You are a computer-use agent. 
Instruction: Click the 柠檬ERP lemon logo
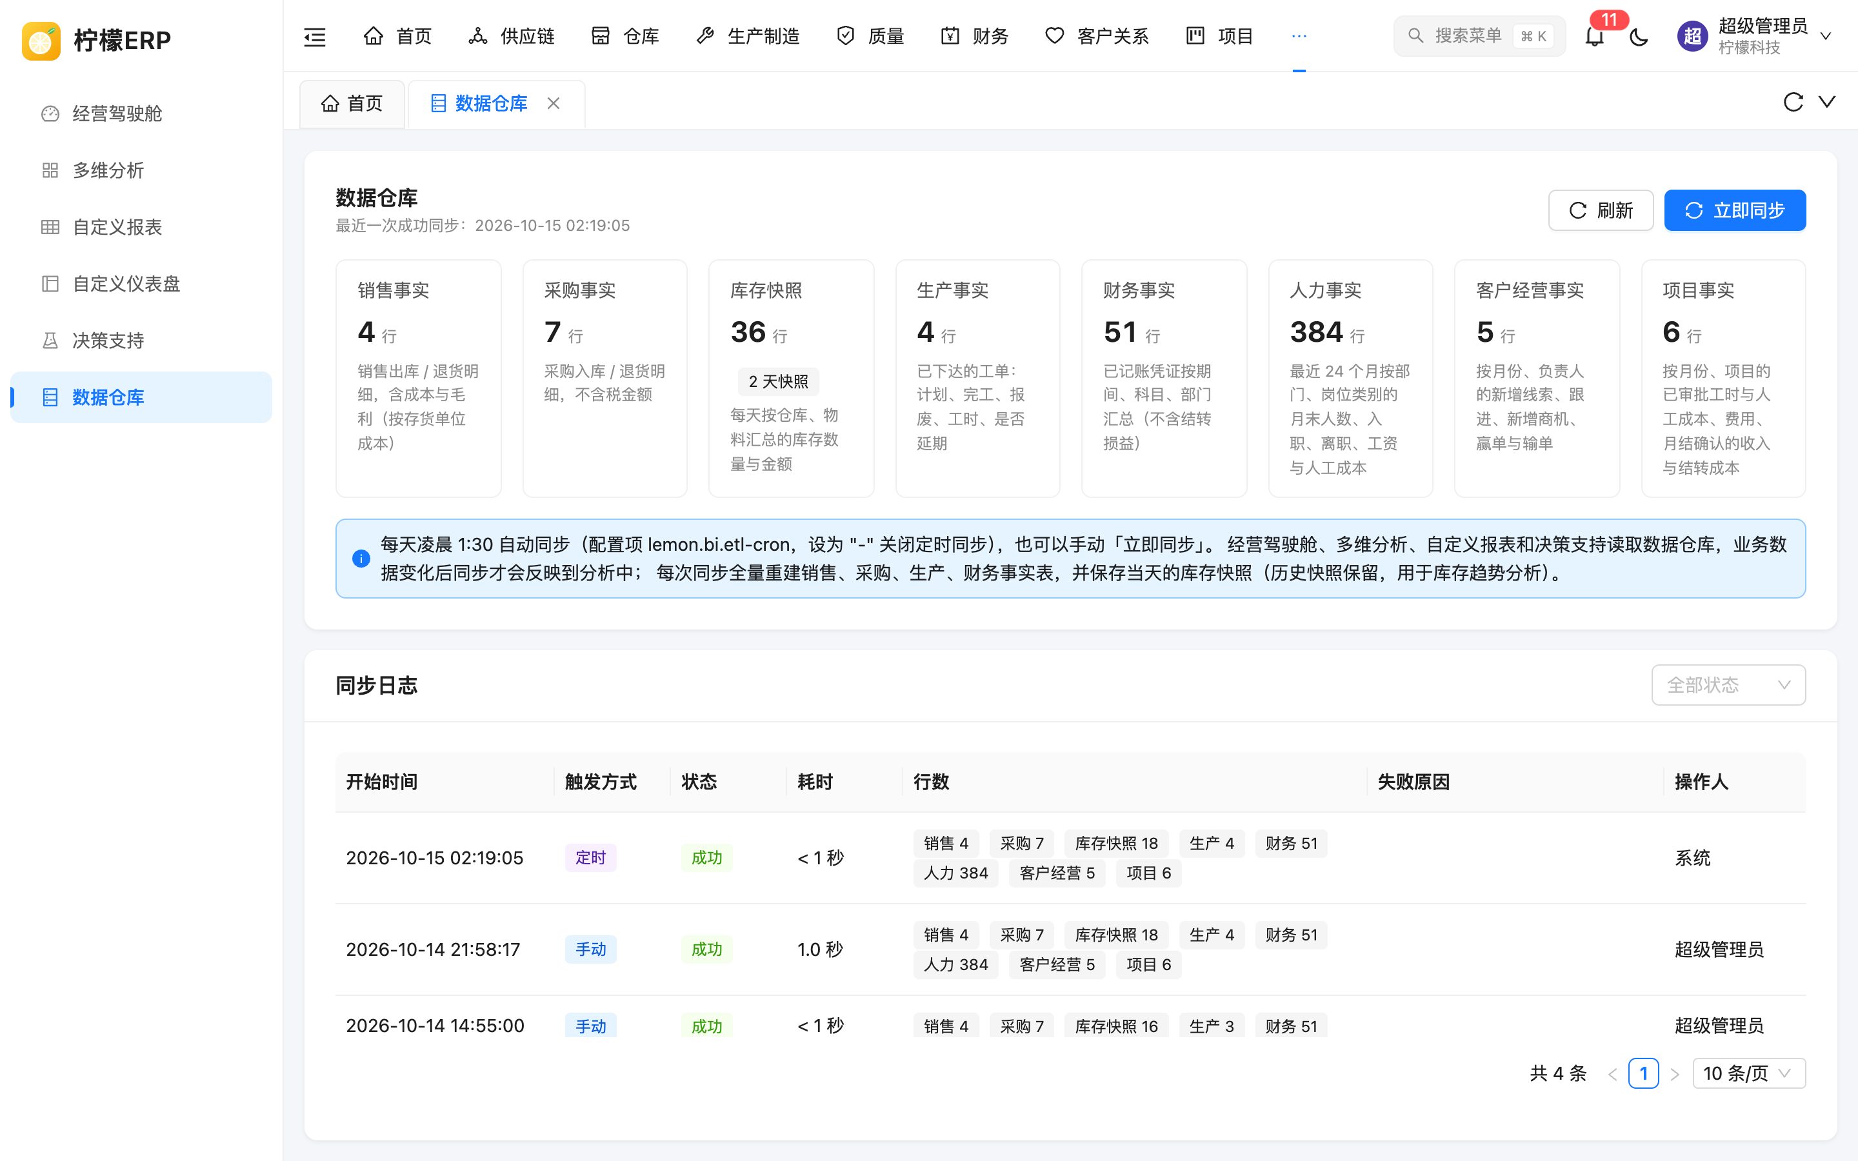pos(41,41)
